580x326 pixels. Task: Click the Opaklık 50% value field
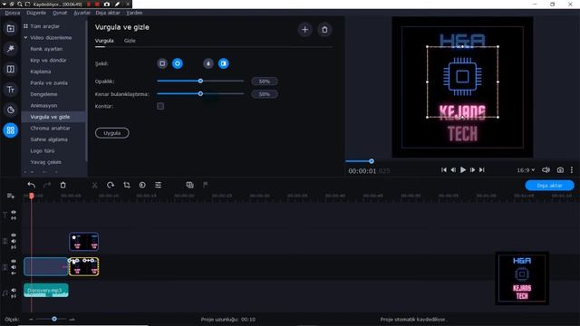(265, 81)
